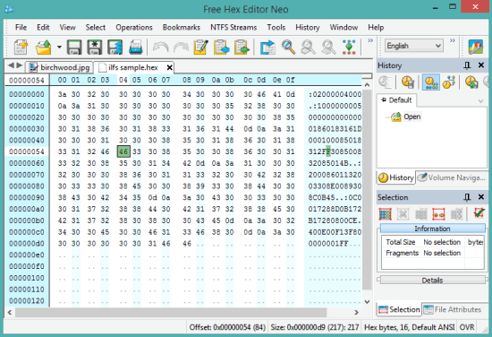Screen dimensions: 492x337
Task: Close the ilfs sample.hex tab
Action: pos(169,67)
